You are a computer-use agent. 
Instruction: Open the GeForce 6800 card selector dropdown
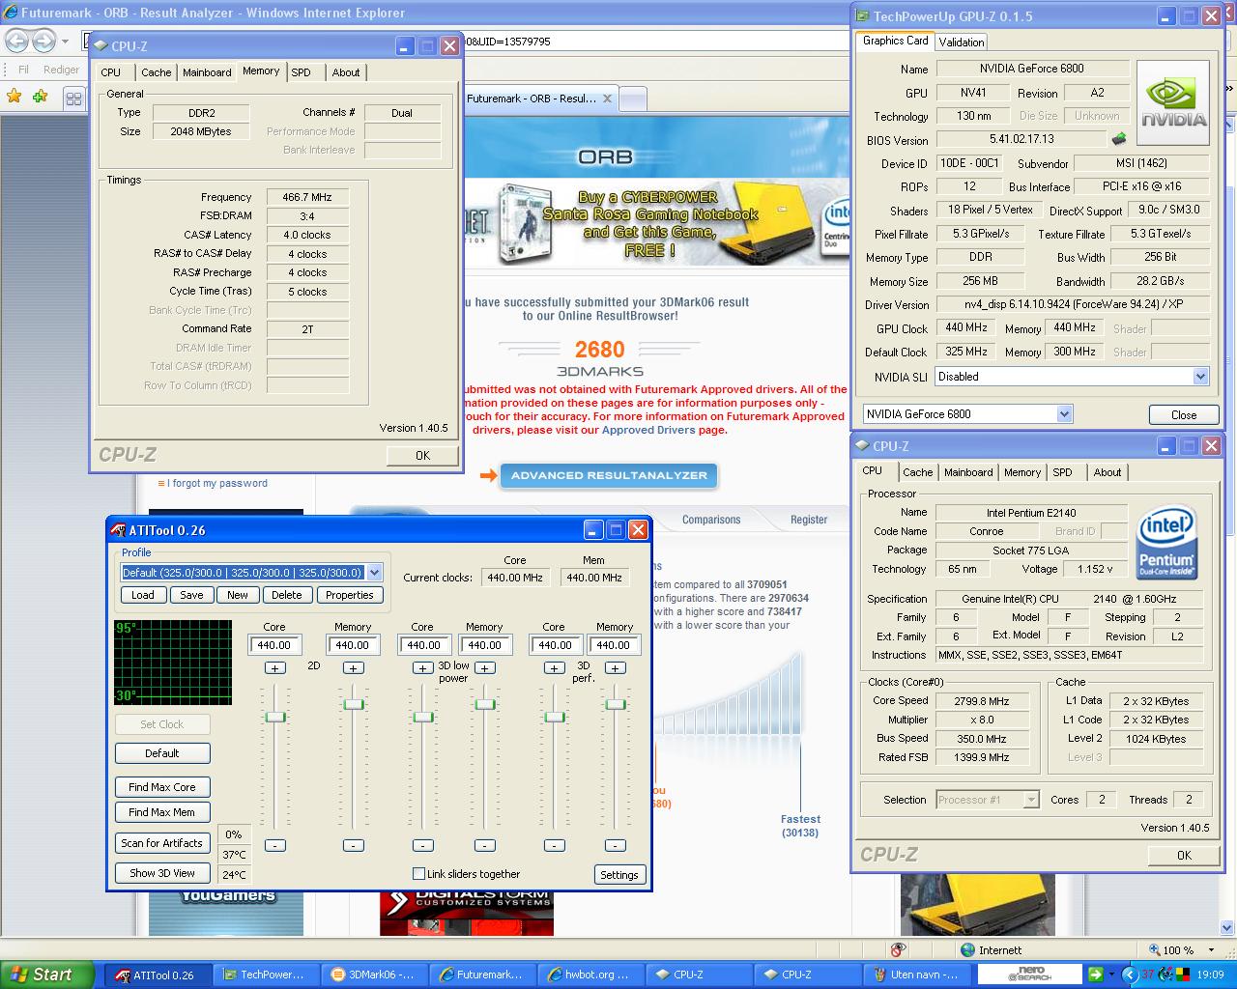click(1064, 414)
